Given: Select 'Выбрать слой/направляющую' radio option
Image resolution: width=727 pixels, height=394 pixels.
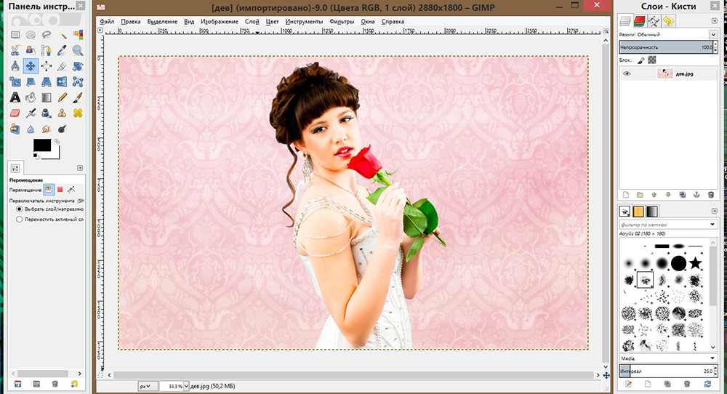Looking at the screenshot, I should pos(20,209).
